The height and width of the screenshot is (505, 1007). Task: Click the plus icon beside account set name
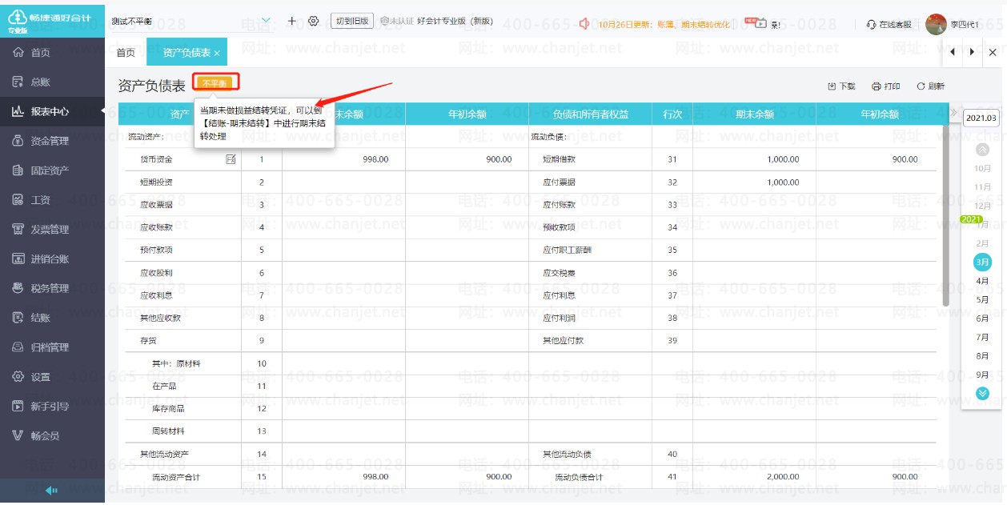291,21
